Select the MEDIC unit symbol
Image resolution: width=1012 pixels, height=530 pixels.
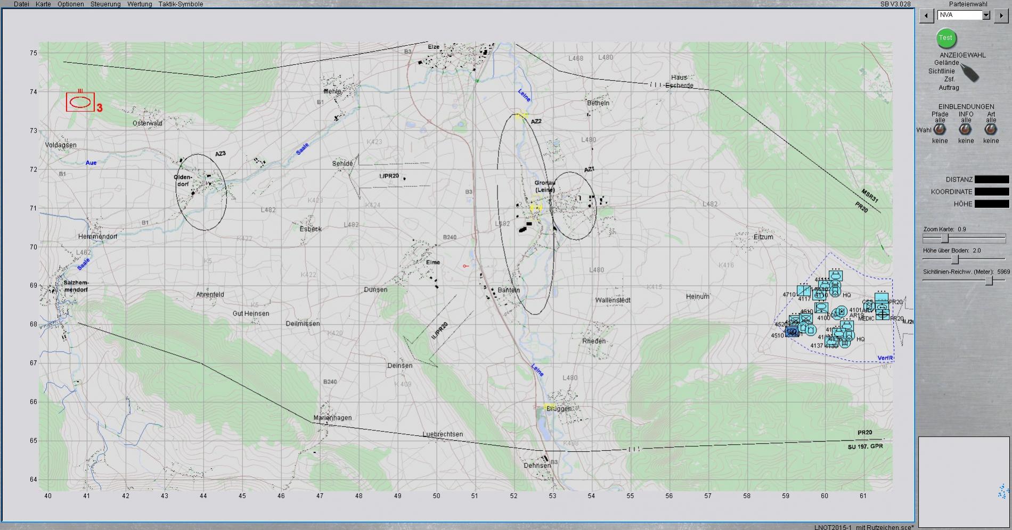pyautogui.click(x=882, y=314)
